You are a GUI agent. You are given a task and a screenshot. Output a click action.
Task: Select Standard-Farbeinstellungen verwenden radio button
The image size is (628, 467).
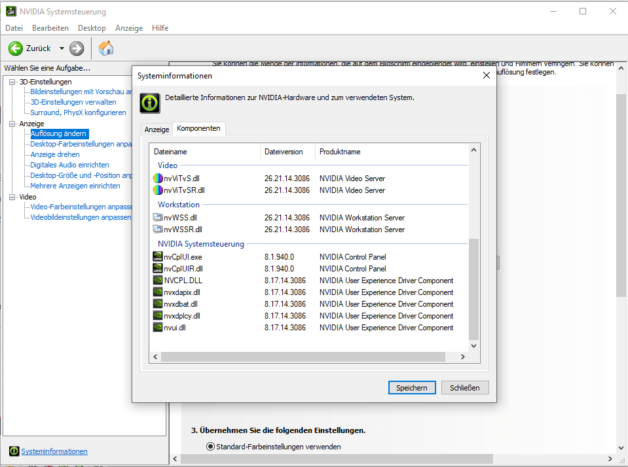click(x=210, y=446)
